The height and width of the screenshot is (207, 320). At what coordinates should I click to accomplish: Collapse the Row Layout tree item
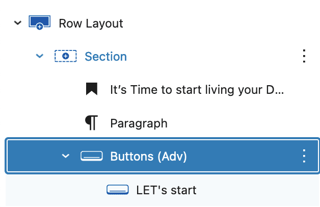(x=18, y=22)
